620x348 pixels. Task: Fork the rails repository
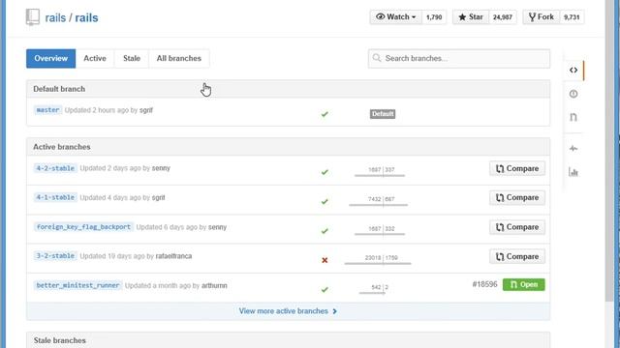(542, 17)
